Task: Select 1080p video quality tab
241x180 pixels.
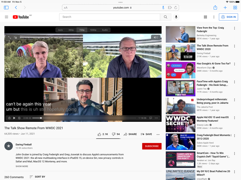Action: (93, 30)
